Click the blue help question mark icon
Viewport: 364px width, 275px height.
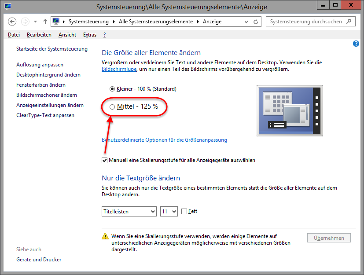click(x=356, y=44)
